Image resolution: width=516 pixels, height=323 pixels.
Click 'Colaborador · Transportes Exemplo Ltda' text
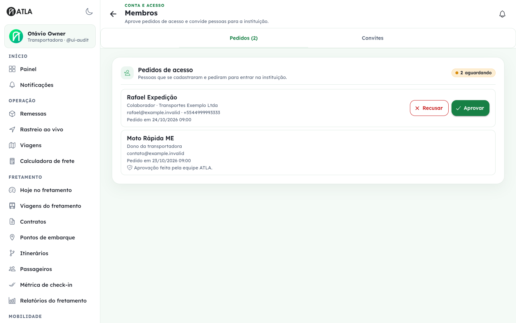click(172, 105)
